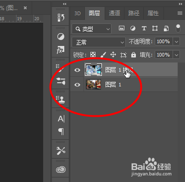Select the 图层 tab
The image size is (185, 182).
point(95,13)
